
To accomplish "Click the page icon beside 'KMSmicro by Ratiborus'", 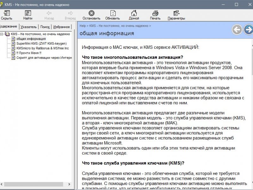I will 13,48.
